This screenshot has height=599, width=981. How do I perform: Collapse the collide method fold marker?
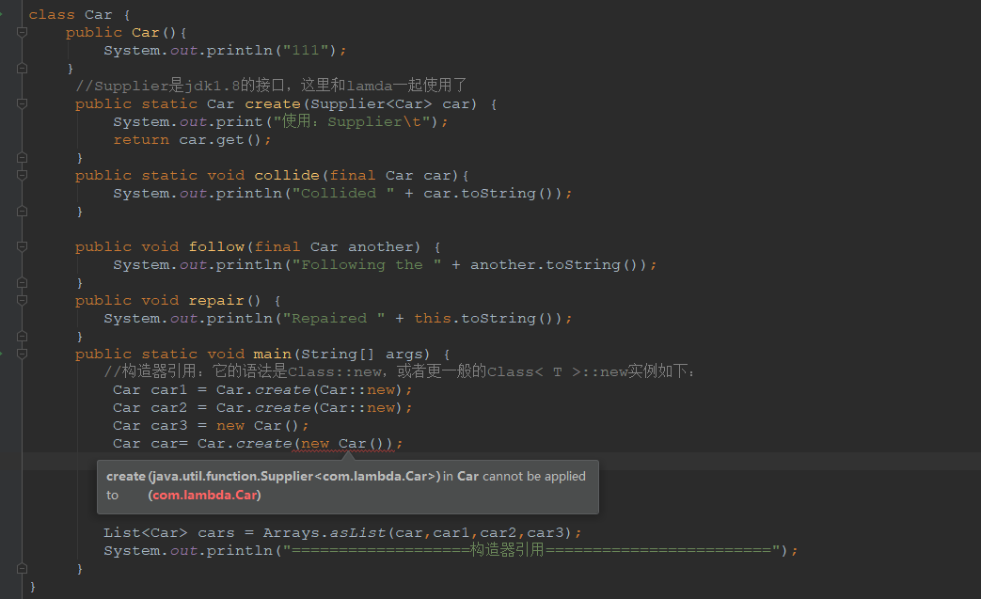click(x=22, y=176)
